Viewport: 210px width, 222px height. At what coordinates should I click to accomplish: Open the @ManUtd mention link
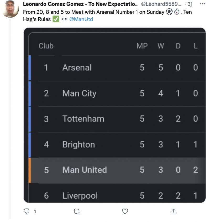(81, 19)
